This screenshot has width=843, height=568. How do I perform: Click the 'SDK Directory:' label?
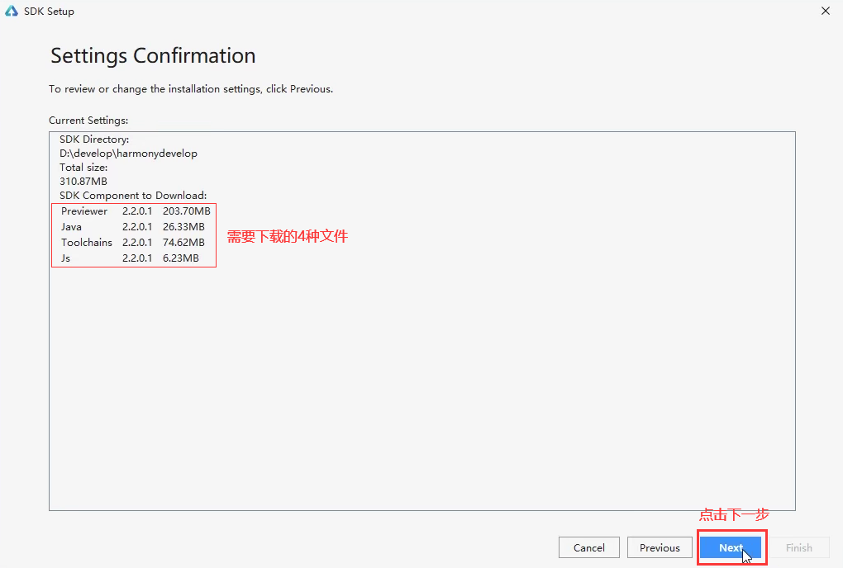pyautogui.click(x=94, y=140)
